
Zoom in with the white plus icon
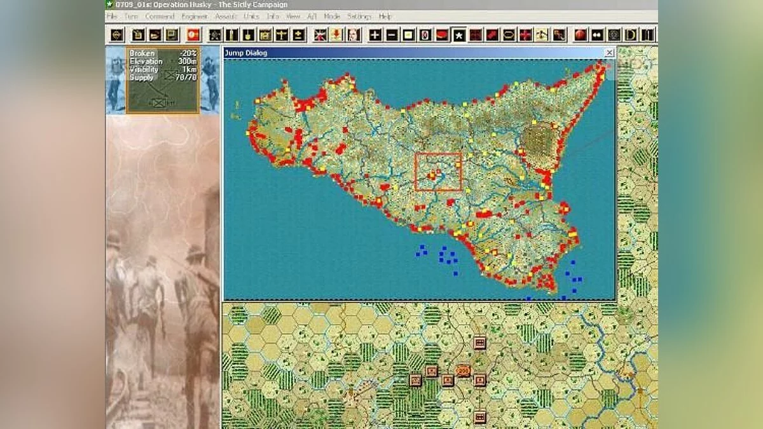click(375, 34)
